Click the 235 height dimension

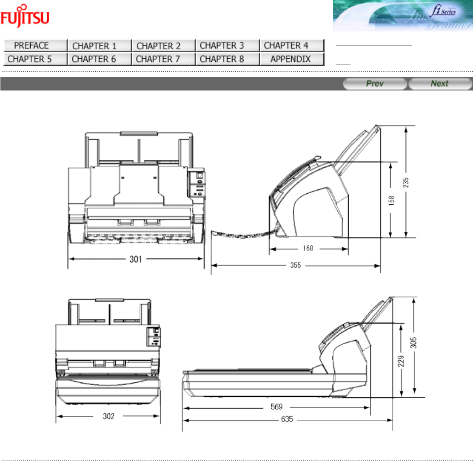click(406, 183)
